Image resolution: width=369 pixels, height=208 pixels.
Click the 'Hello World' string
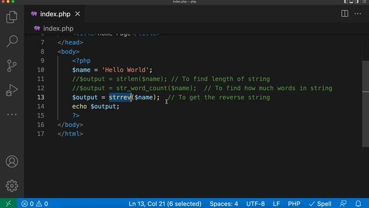(x=125, y=70)
